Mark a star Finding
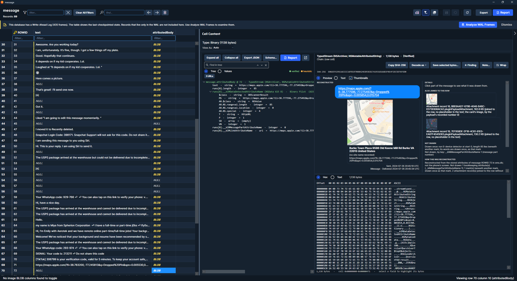517x281 pixels. tap(470, 65)
